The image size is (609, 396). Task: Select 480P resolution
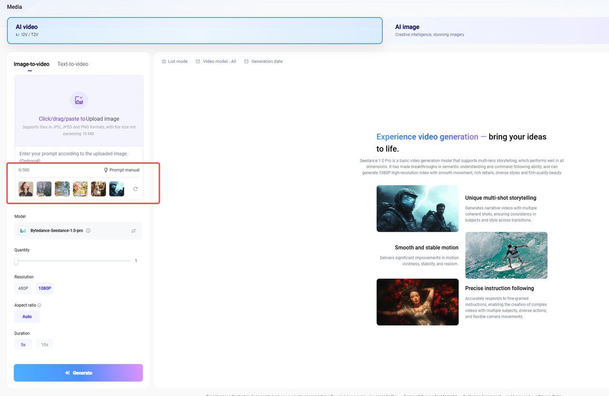pos(23,288)
